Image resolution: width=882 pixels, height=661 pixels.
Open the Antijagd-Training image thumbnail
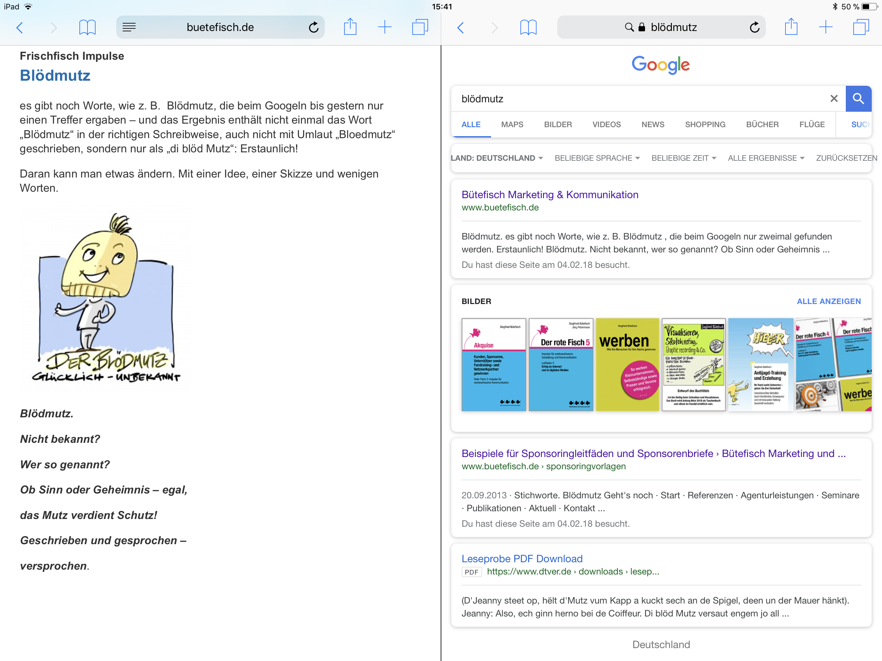(760, 364)
